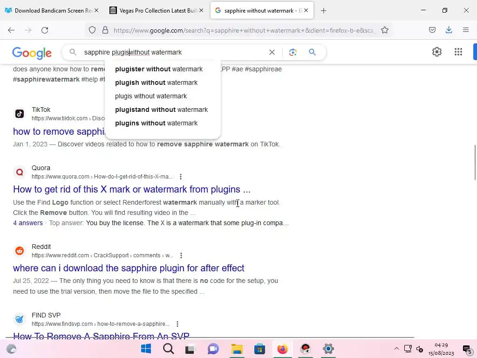Open a new tab with the plus button
Viewport: 477px width, 358px height.
pos(324,11)
